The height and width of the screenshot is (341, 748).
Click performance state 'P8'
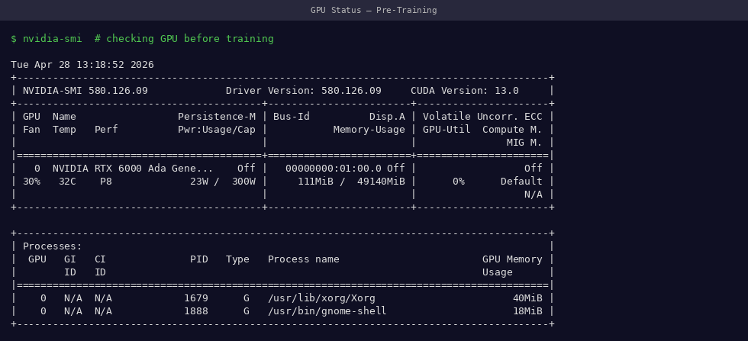[106, 182]
